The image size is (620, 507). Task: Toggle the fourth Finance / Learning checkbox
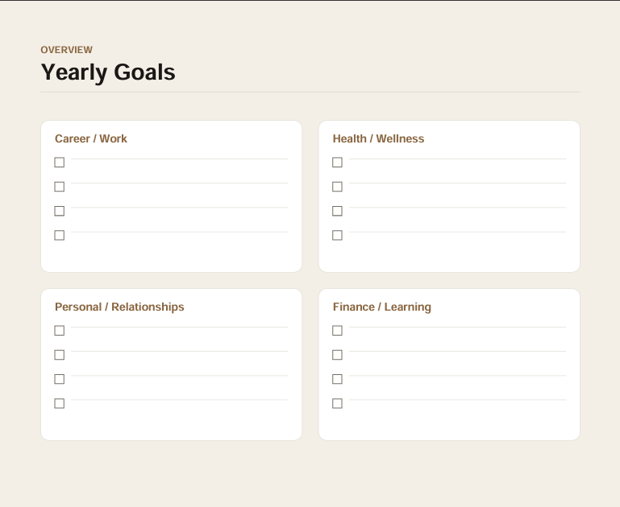pos(337,403)
